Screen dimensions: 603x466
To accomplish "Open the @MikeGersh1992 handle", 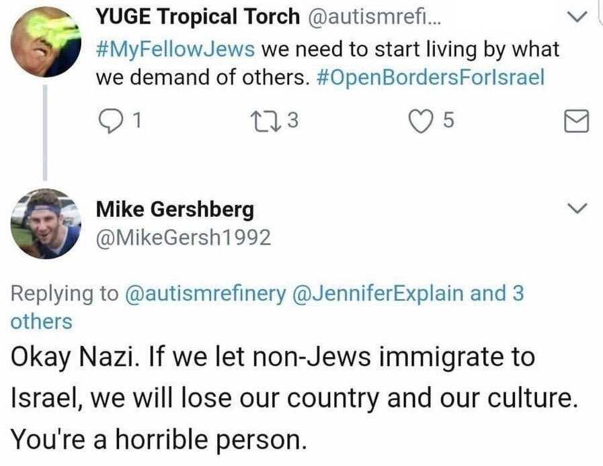I will tap(184, 238).
